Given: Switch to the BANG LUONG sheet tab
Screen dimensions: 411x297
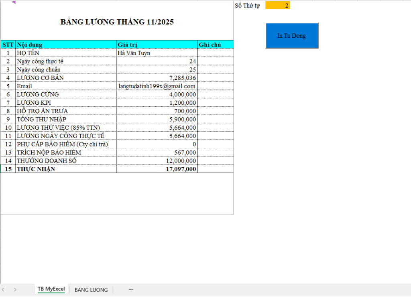Looking at the screenshot, I should click(x=91, y=290).
